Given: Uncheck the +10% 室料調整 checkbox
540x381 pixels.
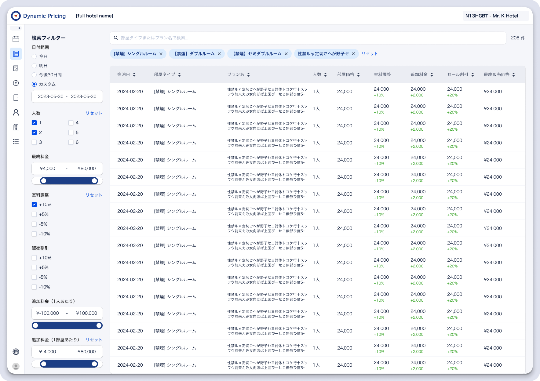Looking at the screenshot, I should (34, 205).
